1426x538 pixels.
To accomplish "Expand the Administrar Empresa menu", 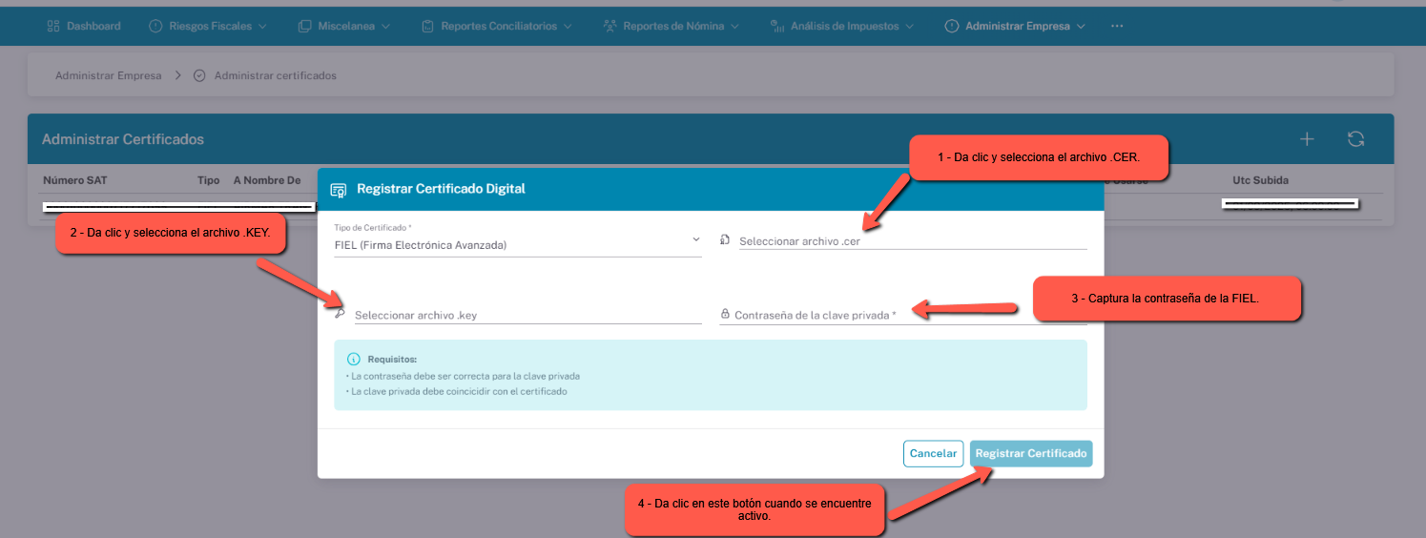I will point(1016,26).
